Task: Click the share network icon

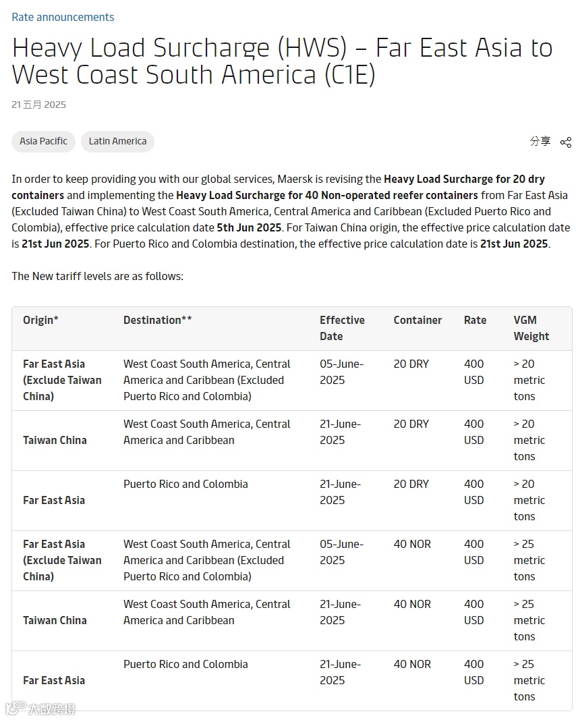Action: click(566, 142)
